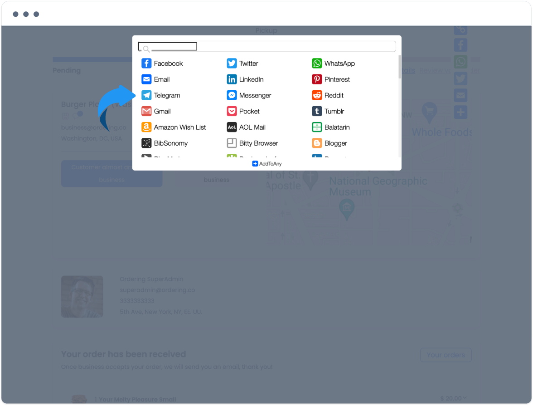Click the Facebook button in the page's side share bar
The width and height of the screenshot is (533, 406).
[x=460, y=45]
